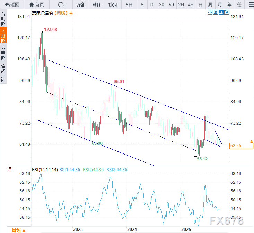Select the candlestick chart icon
This screenshot has width=254, height=233.
pyautogui.click(x=97, y=5)
